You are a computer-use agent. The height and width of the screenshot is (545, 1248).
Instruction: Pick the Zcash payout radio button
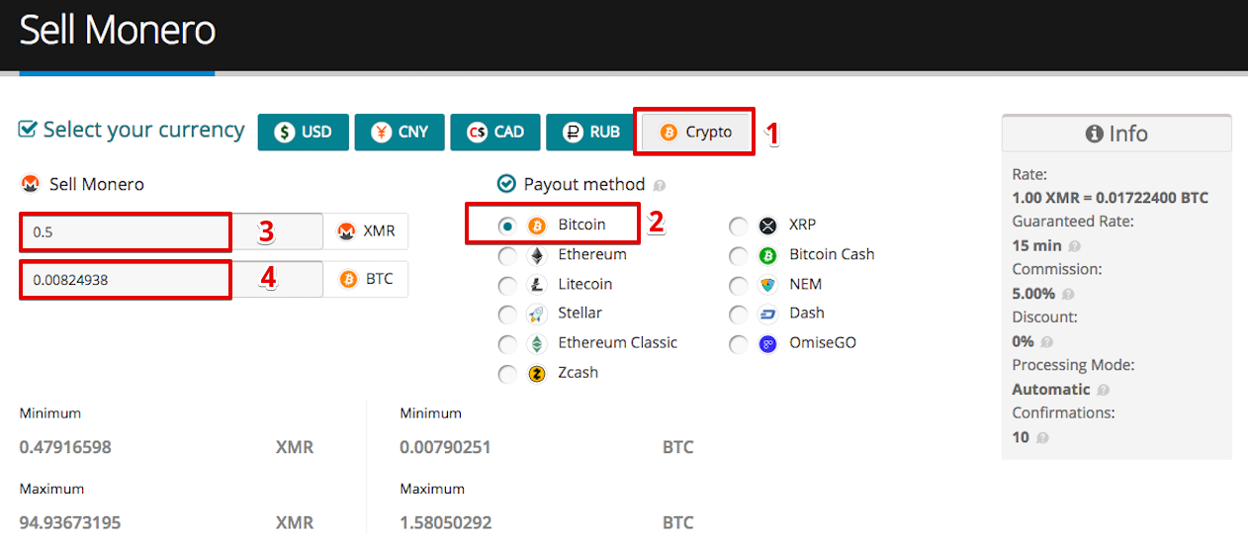tap(507, 374)
